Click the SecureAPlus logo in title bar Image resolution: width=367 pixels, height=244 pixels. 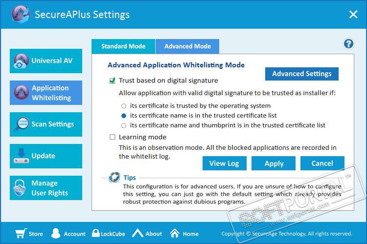(21, 14)
